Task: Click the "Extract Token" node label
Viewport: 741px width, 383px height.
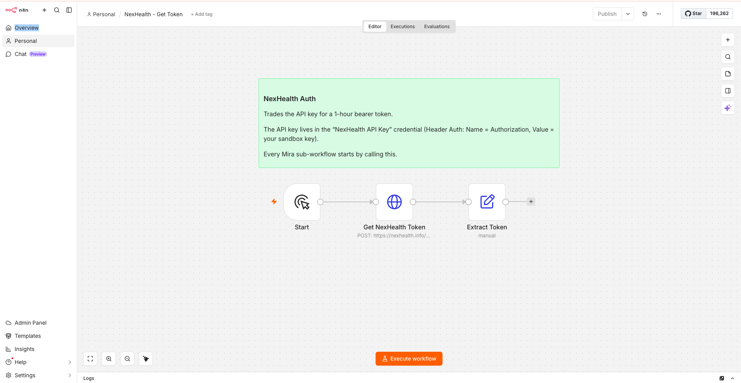Action: click(487, 227)
